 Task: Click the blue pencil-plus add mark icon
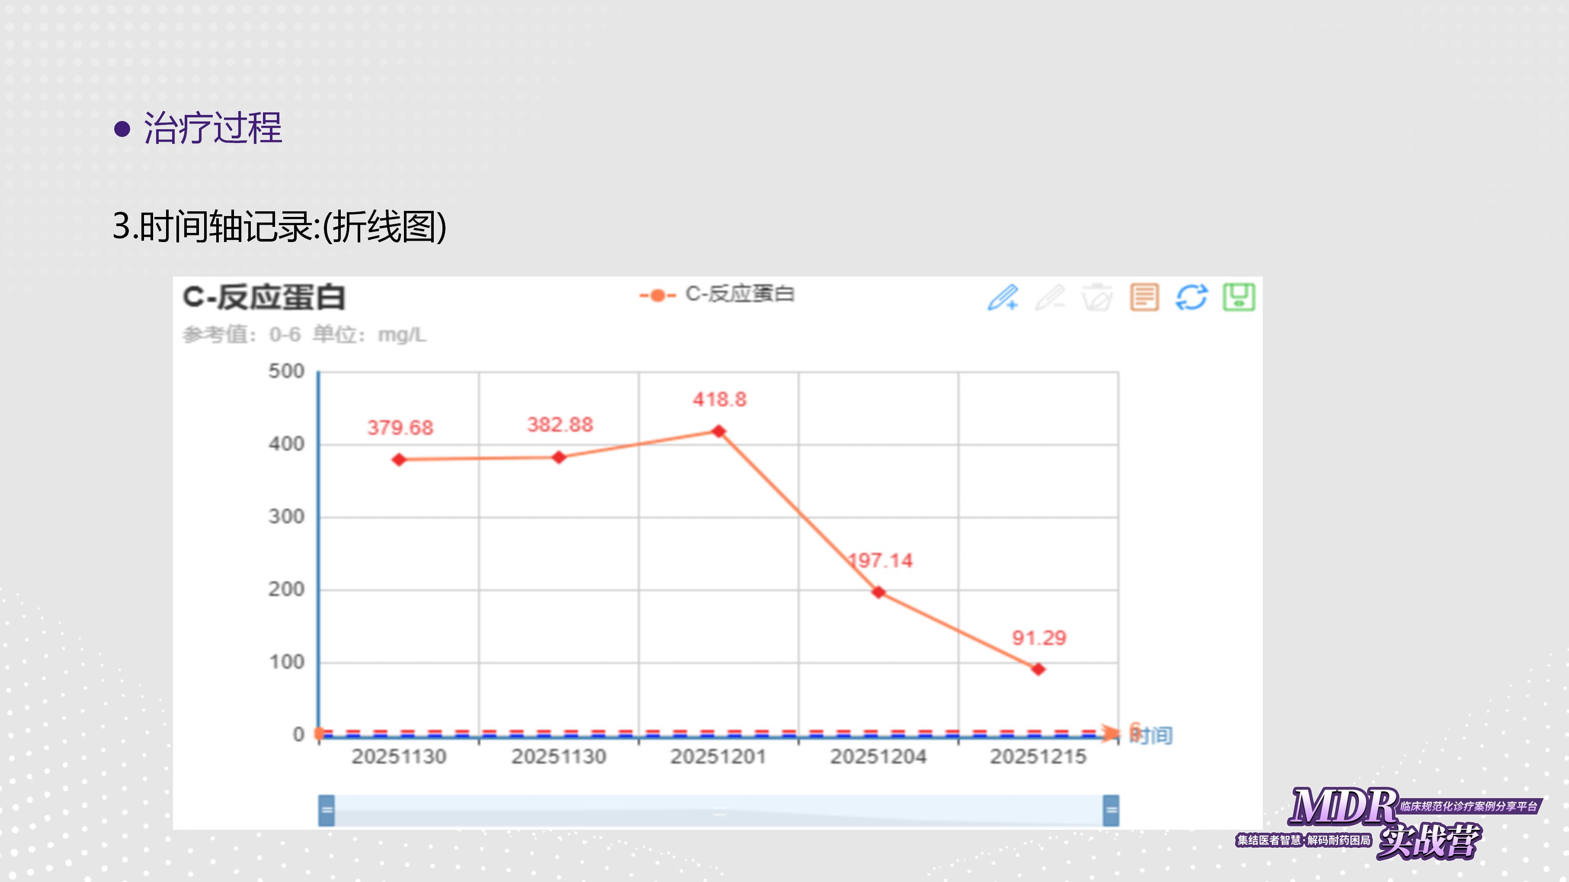(x=1002, y=298)
